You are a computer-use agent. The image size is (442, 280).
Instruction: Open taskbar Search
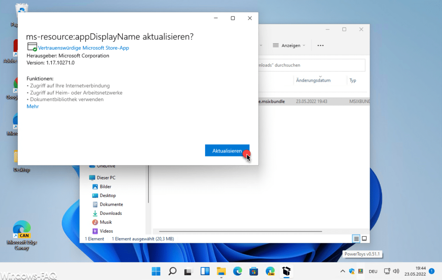click(x=172, y=271)
